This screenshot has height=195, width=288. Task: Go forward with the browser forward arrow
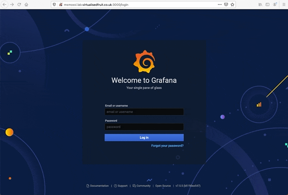[12, 4]
